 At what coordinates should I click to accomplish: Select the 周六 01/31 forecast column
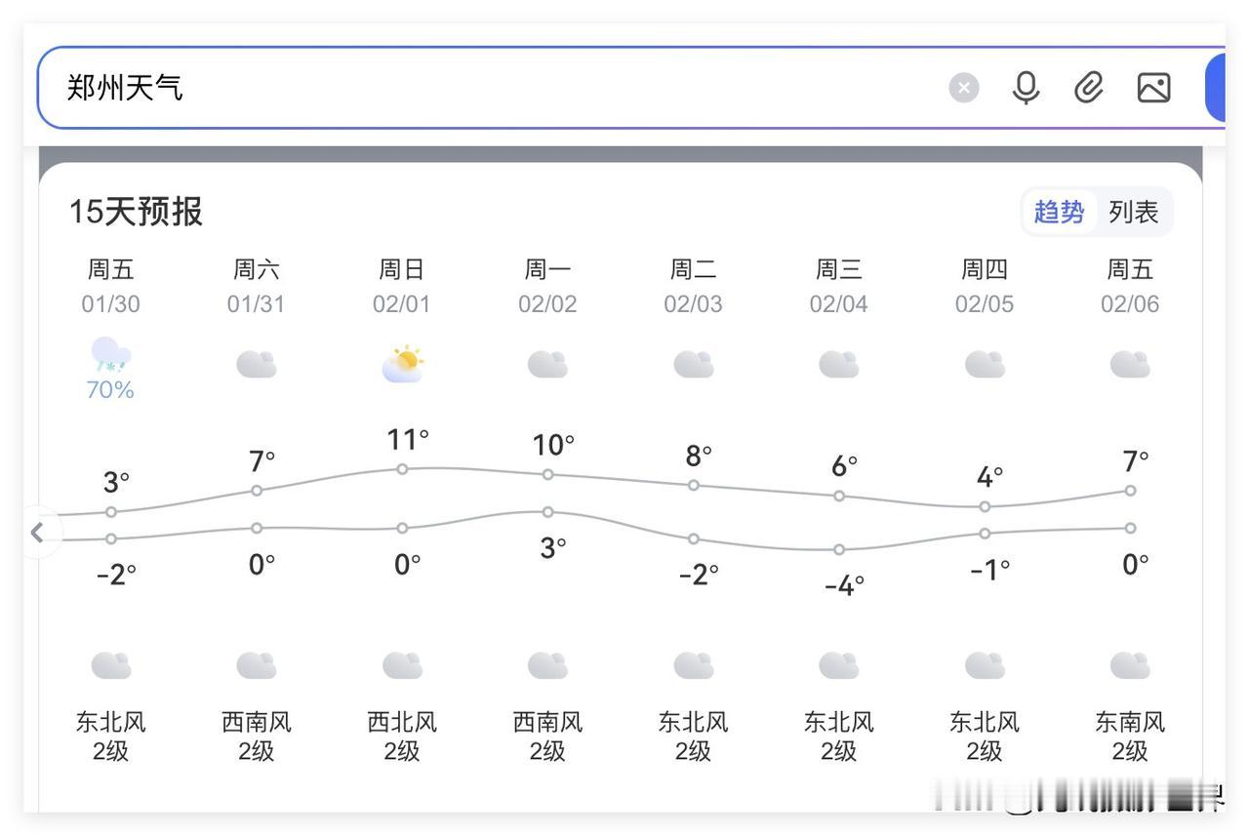(x=257, y=286)
